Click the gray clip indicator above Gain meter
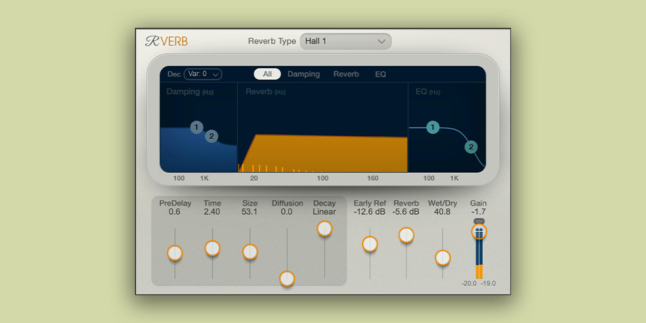This screenshot has height=323, width=646. pyautogui.click(x=479, y=221)
